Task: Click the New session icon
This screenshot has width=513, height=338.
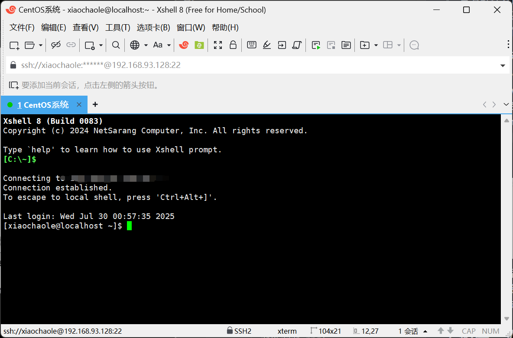Action: point(14,45)
